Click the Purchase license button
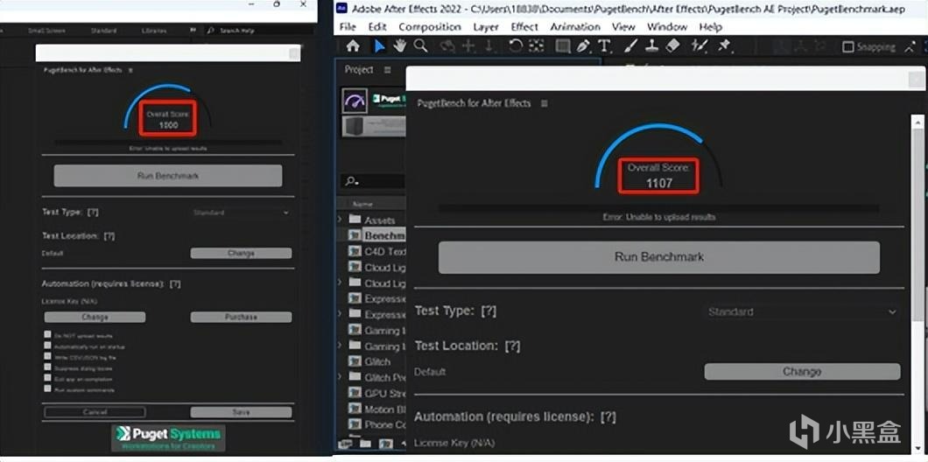Image resolution: width=928 pixels, height=462 pixels. [x=241, y=317]
